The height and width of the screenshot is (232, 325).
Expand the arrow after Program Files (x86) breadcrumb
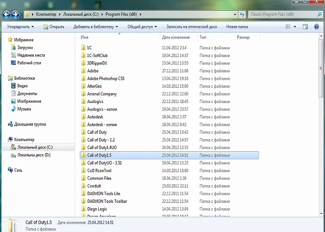(x=141, y=14)
